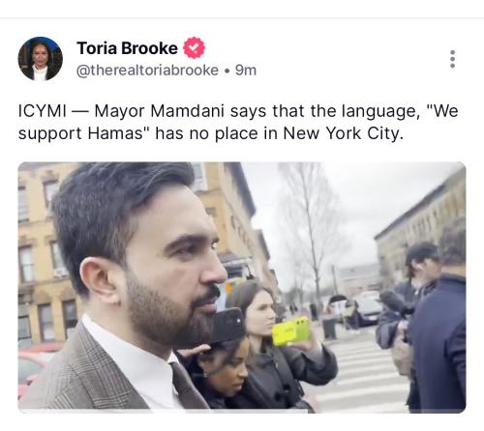This screenshot has width=484, height=431.
Task: Play the attached street interview video
Action: coord(242,287)
